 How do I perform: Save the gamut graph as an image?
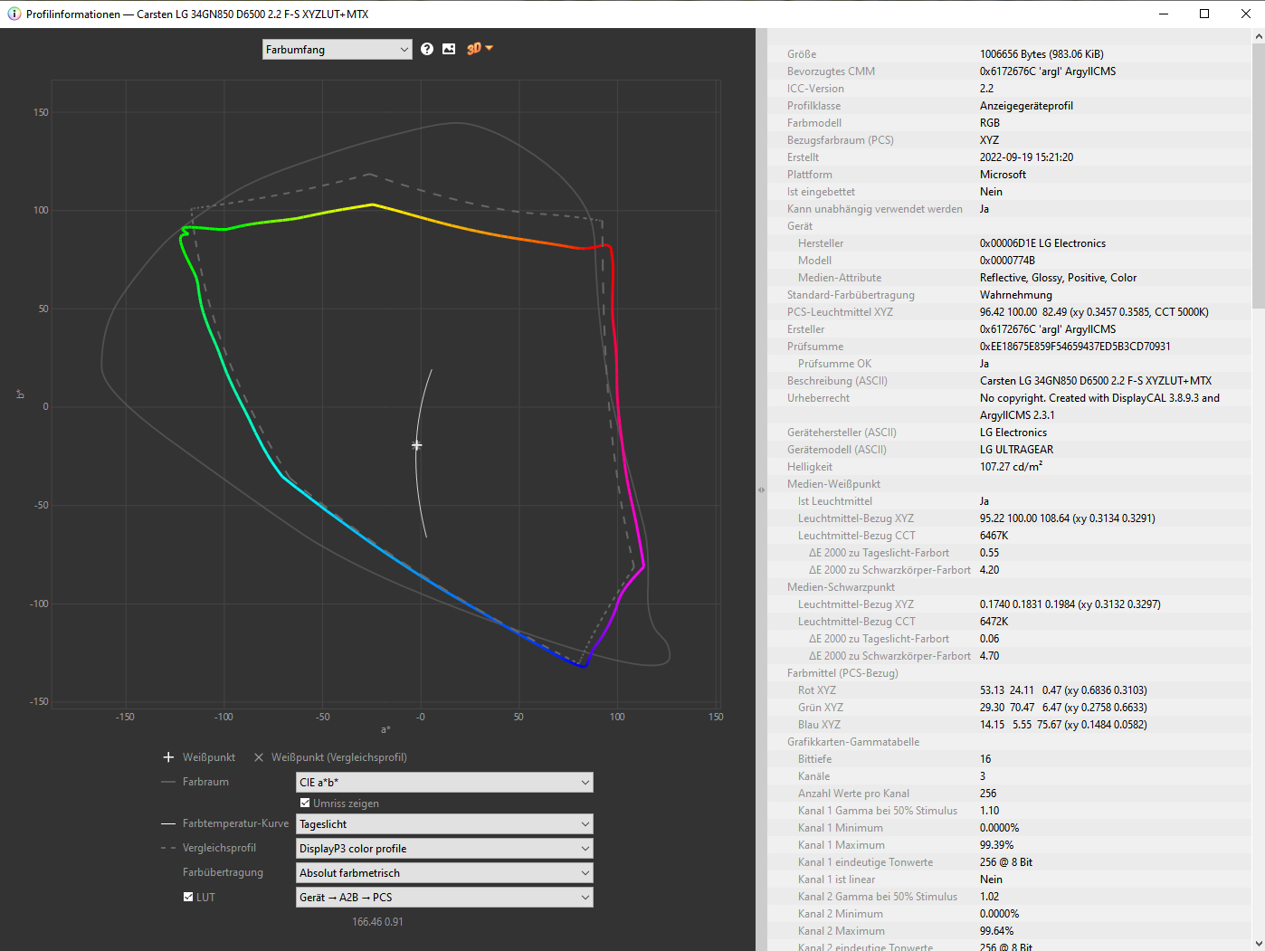(x=449, y=49)
